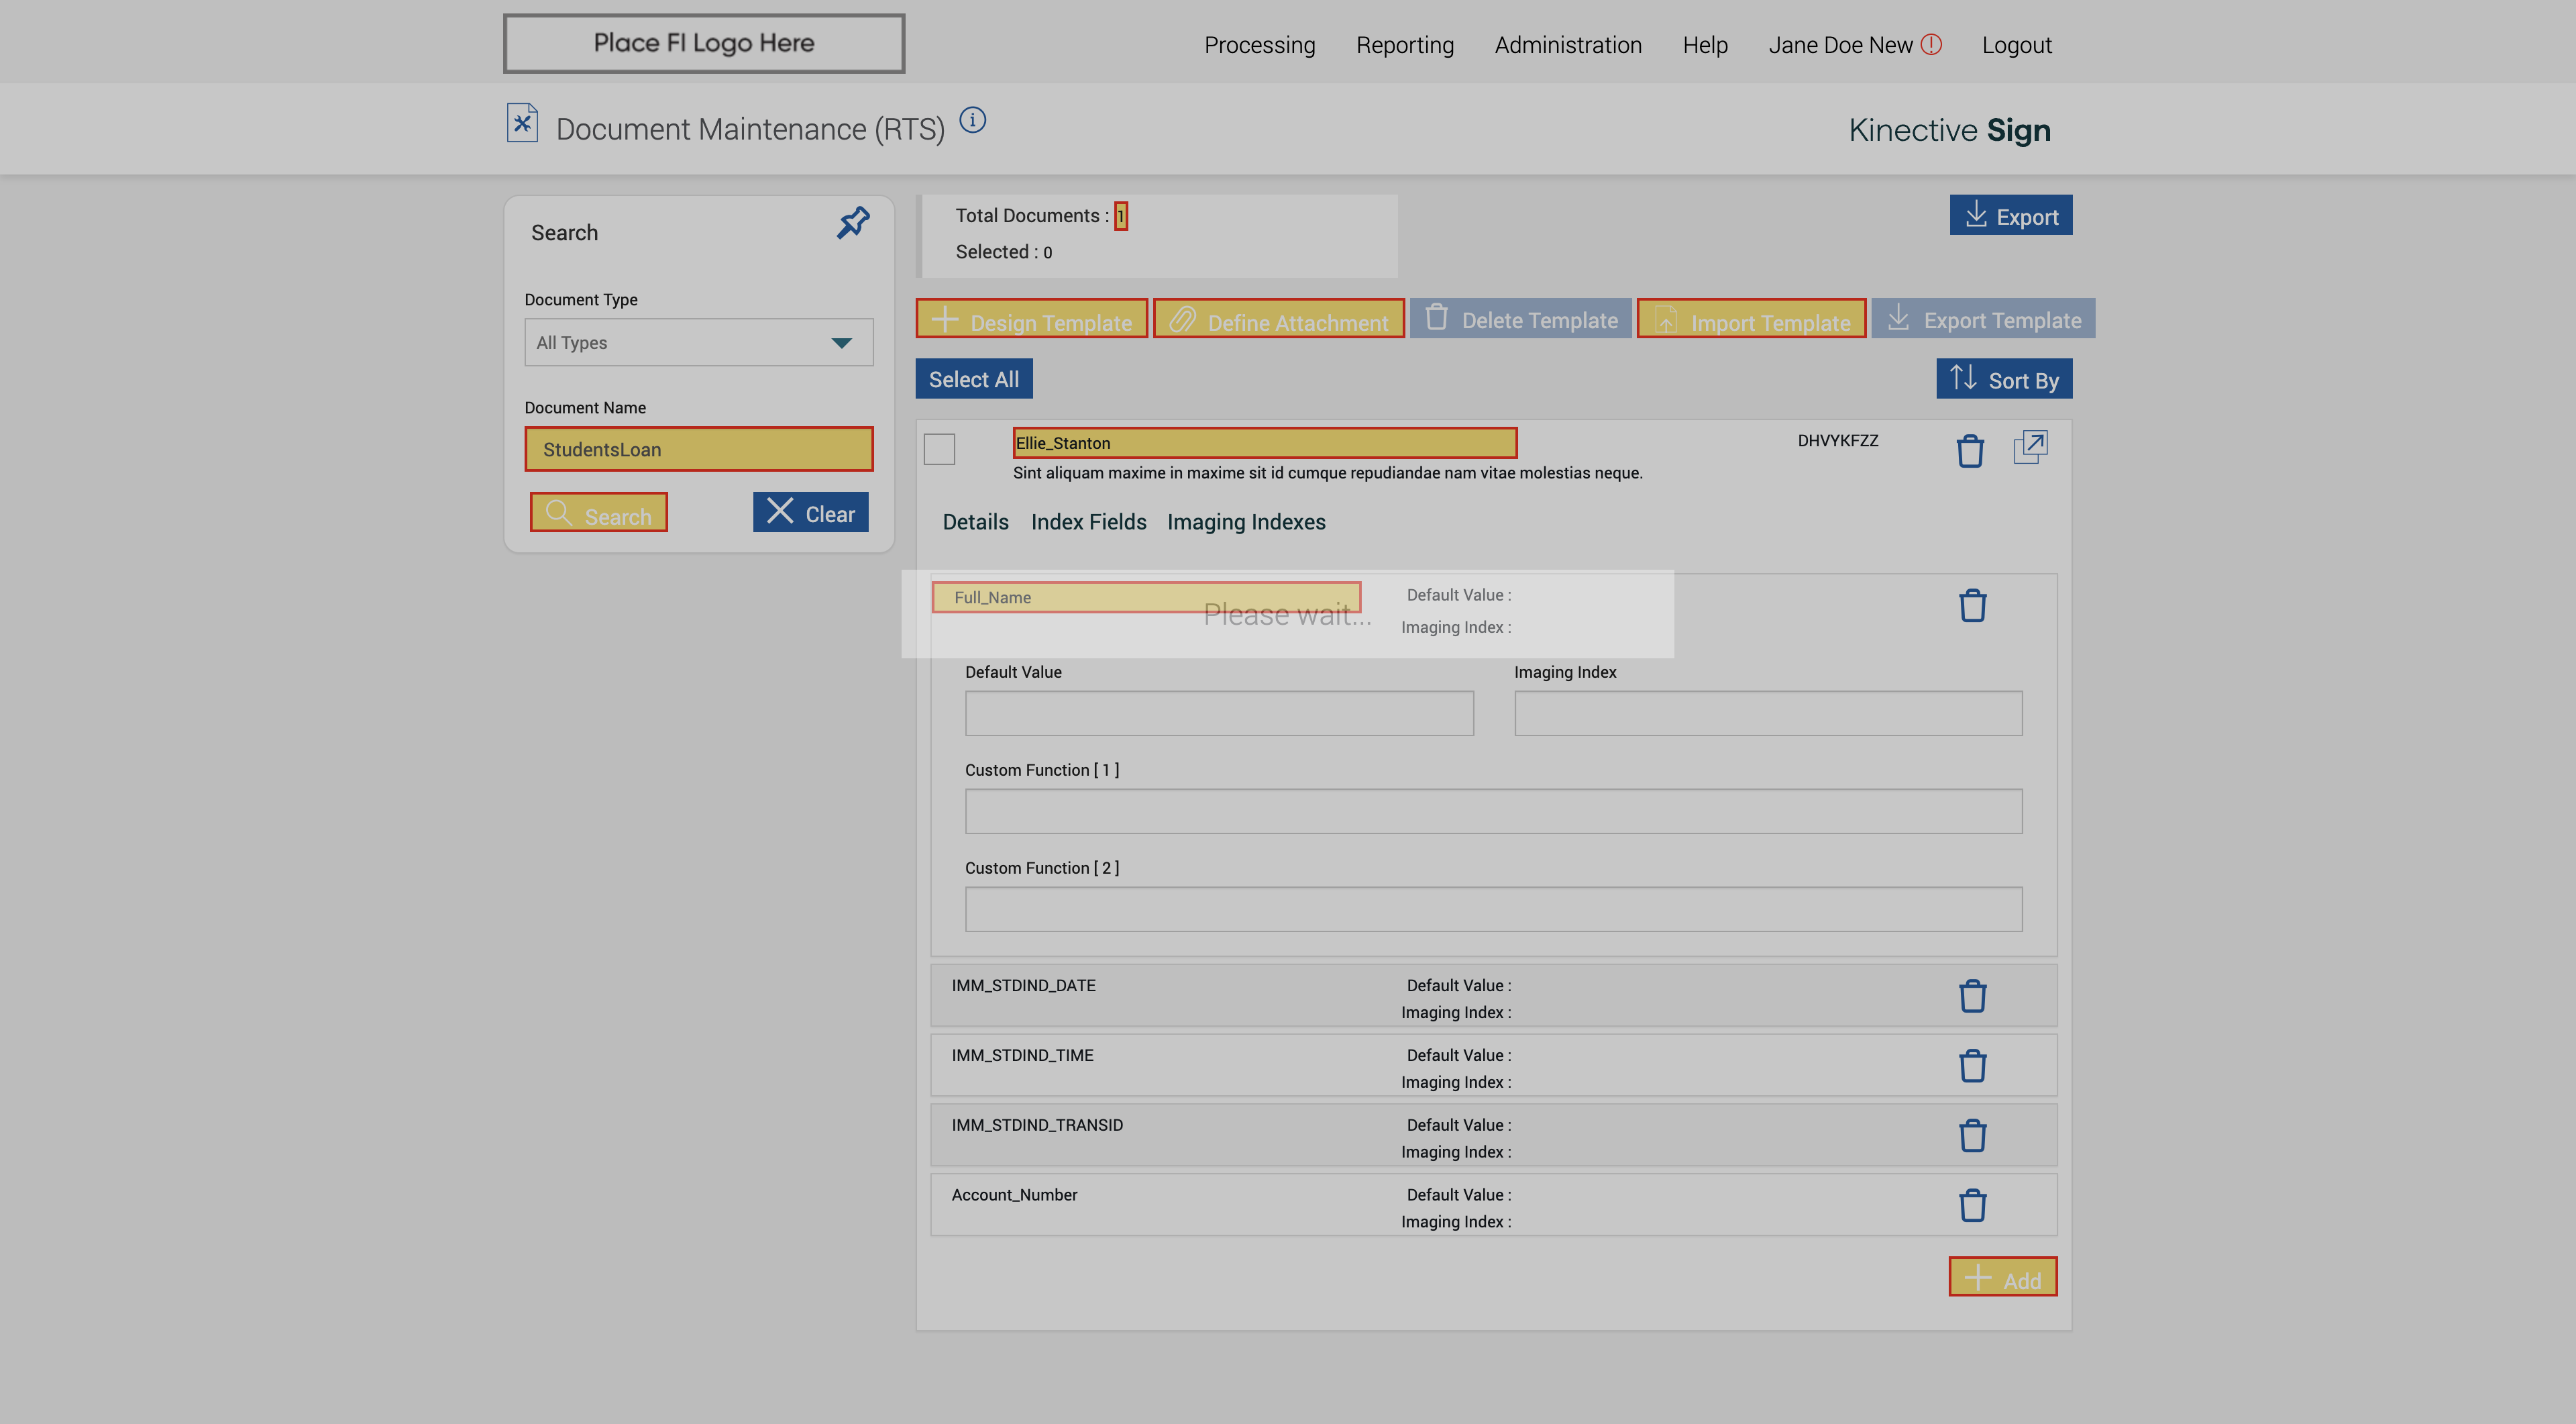This screenshot has width=2576, height=1424.
Task: Remove the Account_Number index field
Action: 1972,1206
